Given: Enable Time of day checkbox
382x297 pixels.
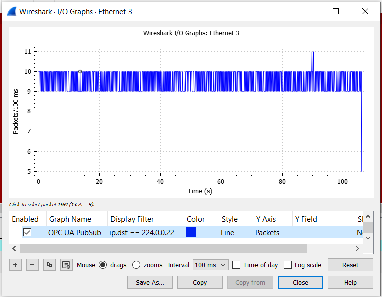Looking at the screenshot, I should tap(236, 265).
